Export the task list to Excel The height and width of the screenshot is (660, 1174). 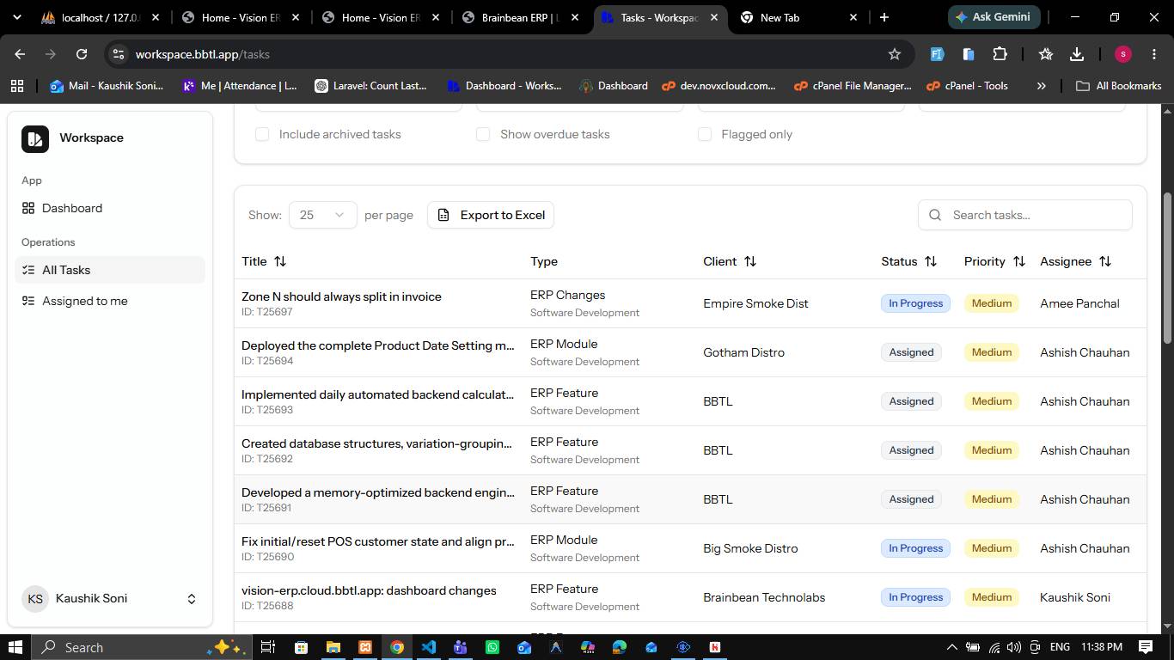[491, 215]
